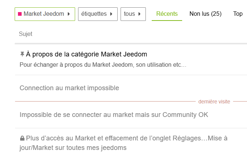The width and height of the screenshot is (247, 158).
Task: Show the Non lus (25) topics
Action: (205, 14)
